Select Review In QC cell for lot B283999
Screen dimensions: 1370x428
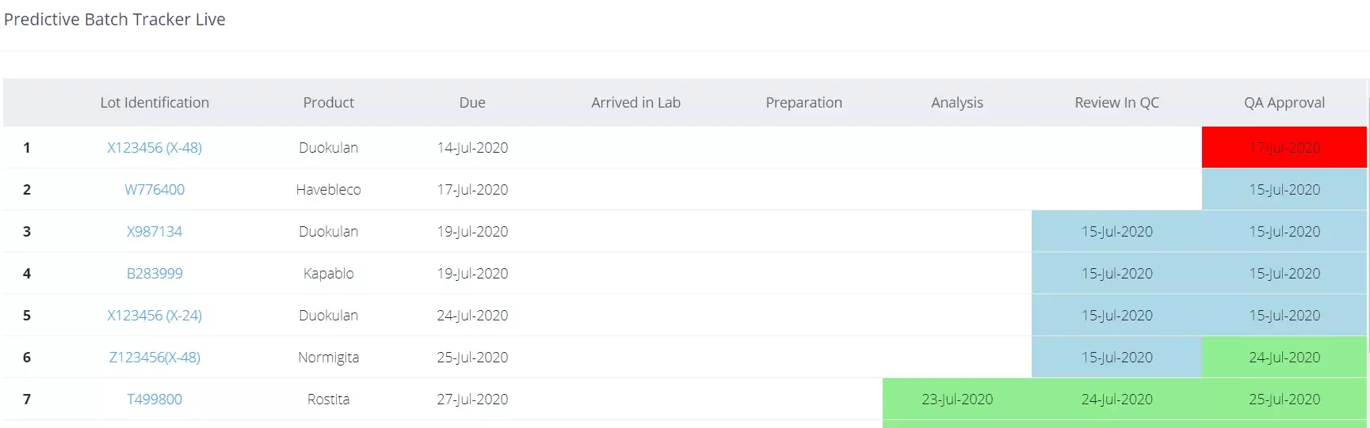point(1117,274)
